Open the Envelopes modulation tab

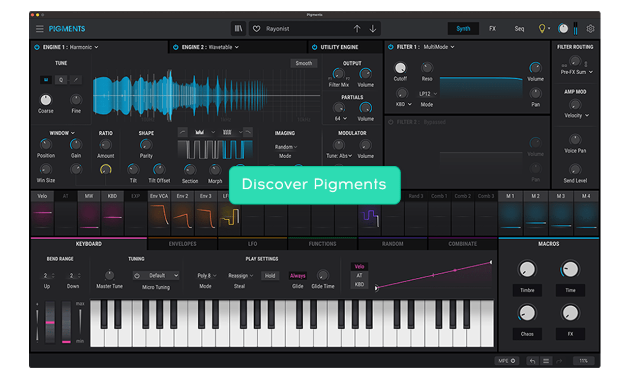[x=183, y=244]
